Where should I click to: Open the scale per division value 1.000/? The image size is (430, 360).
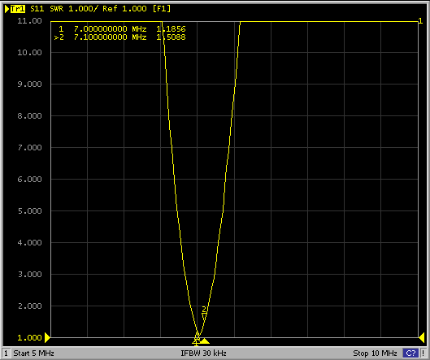click(83, 9)
